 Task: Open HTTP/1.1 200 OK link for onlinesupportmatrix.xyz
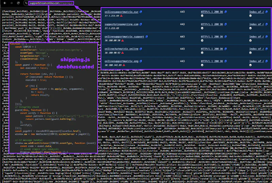212,12
